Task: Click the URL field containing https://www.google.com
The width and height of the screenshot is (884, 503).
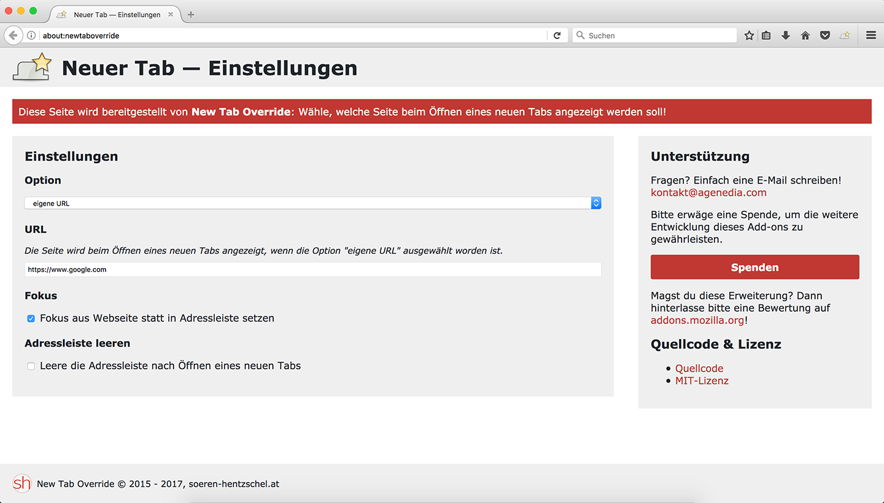Action: pyautogui.click(x=312, y=269)
